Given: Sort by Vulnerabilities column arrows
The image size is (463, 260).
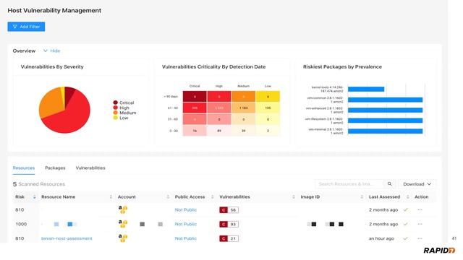Looking at the screenshot, I should [x=293, y=197].
